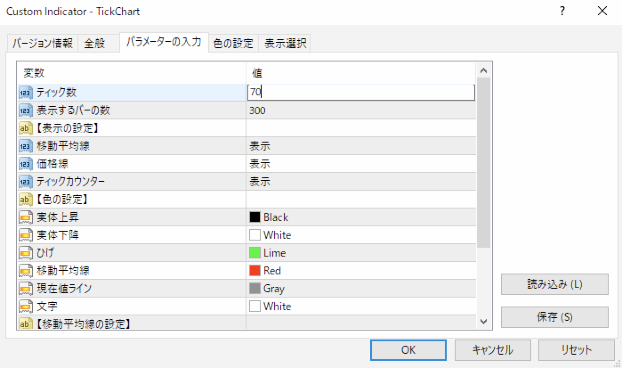The image size is (622, 368).
Task: Click the Lime color name text
Action: 275,253
